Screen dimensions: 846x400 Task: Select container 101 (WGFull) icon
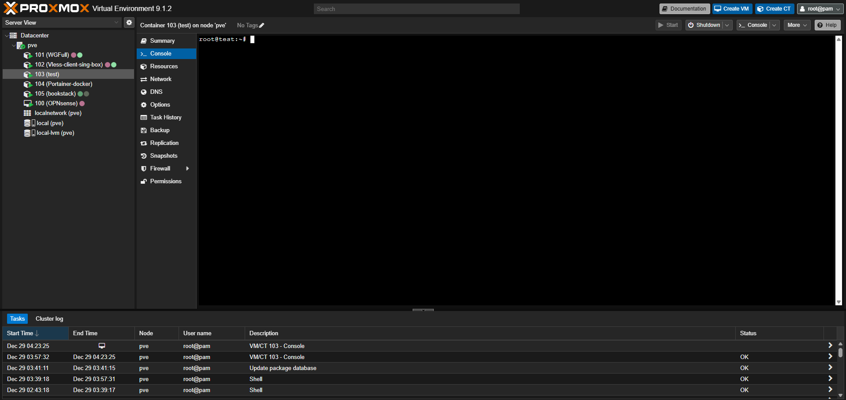pyautogui.click(x=28, y=55)
